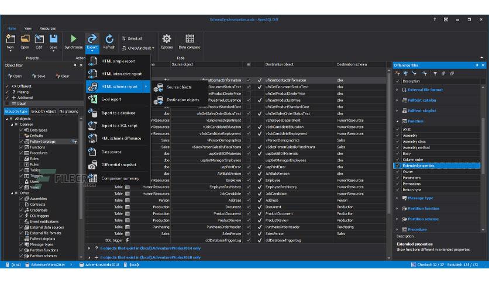
Task: Uncheck the Missing objects filter
Action: (7, 92)
